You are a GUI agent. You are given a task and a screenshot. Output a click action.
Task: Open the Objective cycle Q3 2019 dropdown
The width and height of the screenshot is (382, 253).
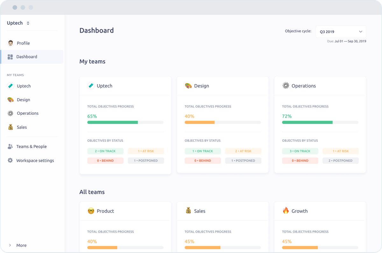(341, 32)
